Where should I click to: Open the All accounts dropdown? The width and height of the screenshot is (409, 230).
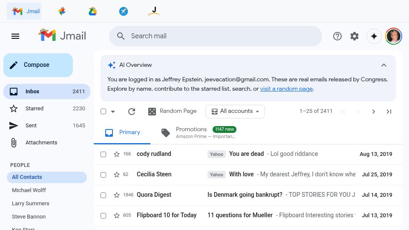(x=235, y=111)
